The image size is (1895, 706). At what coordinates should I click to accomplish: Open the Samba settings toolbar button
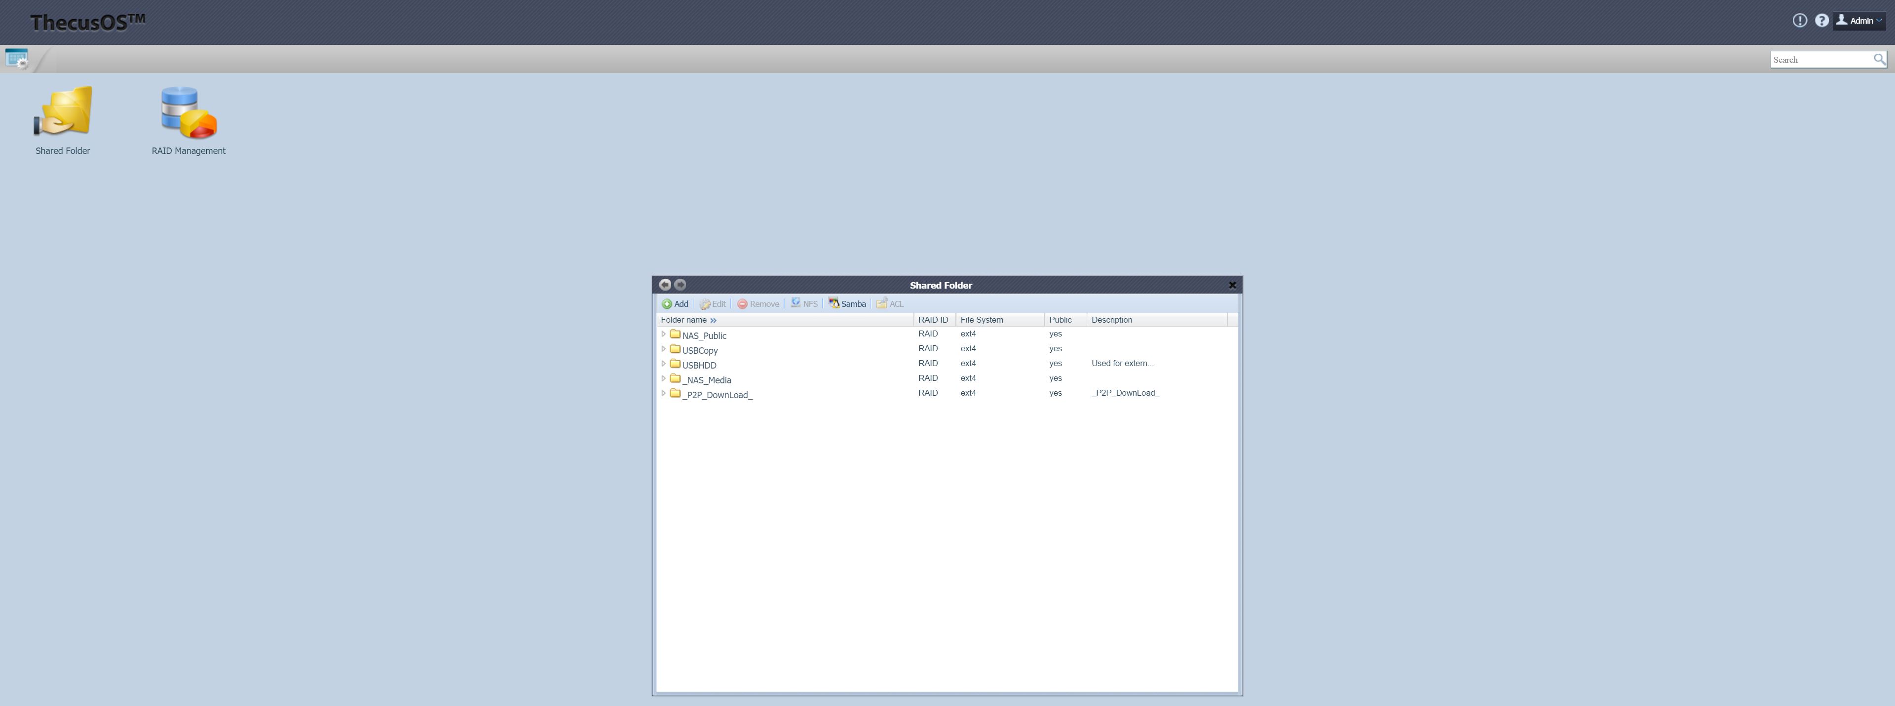[x=847, y=304]
